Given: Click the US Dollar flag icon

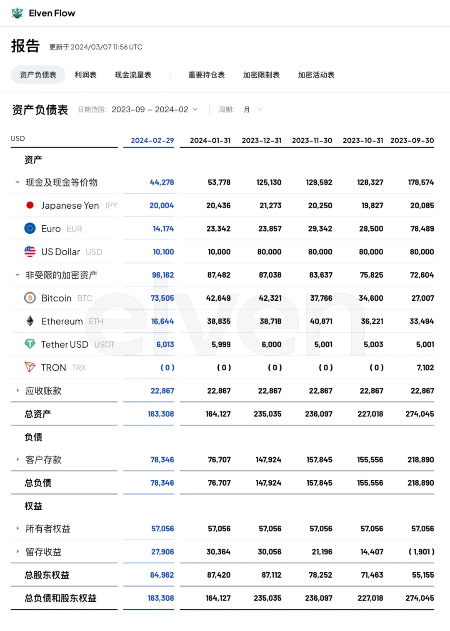Looking at the screenshot, I should tap(30, 252).
